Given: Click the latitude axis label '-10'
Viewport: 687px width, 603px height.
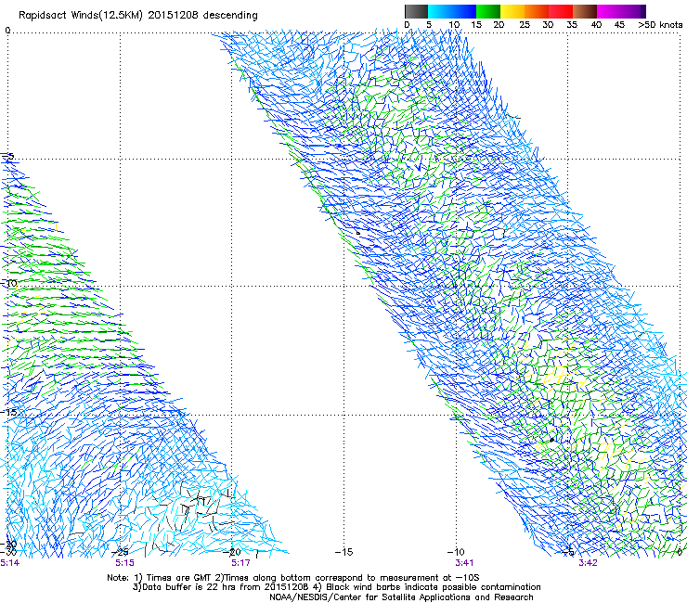Looking at the screenshot, I should 8,283.
